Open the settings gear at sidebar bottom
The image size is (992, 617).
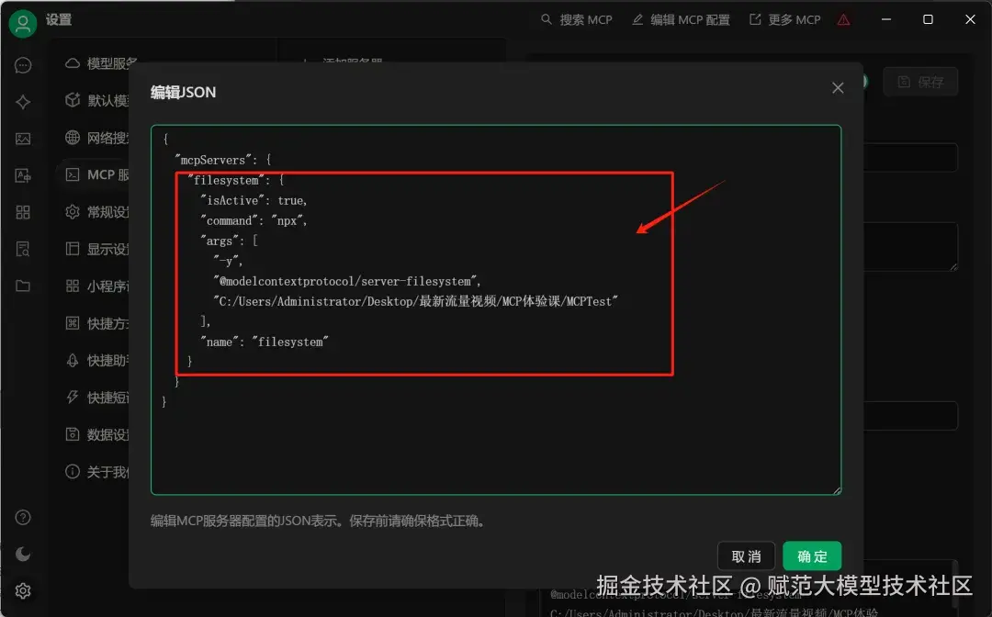click(24, 590)
